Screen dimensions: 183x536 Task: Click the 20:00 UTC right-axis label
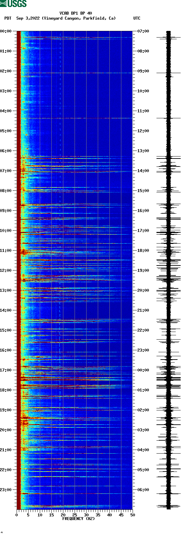click(x=143, y=290)
